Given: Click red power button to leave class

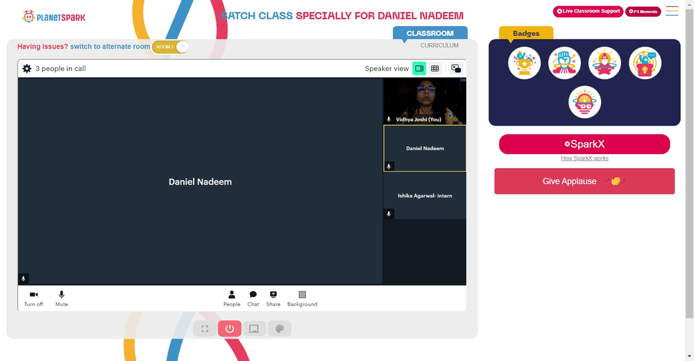Looking at the screenshot, I should [x=229, y=328].
